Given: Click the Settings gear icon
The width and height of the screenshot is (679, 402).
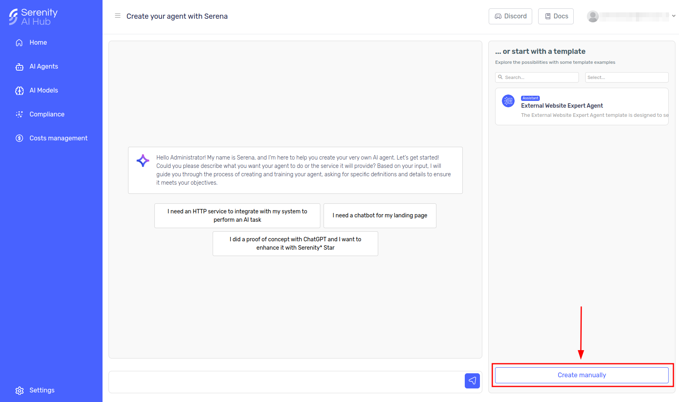Looking at the screenshot, I should click(x=19, y=390).
